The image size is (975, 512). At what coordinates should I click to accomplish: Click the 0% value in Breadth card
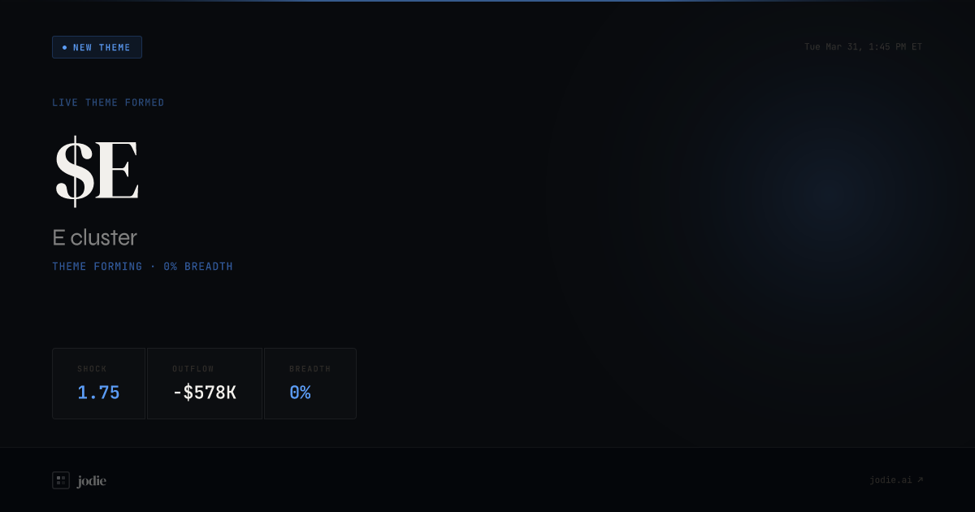[300, 393]
